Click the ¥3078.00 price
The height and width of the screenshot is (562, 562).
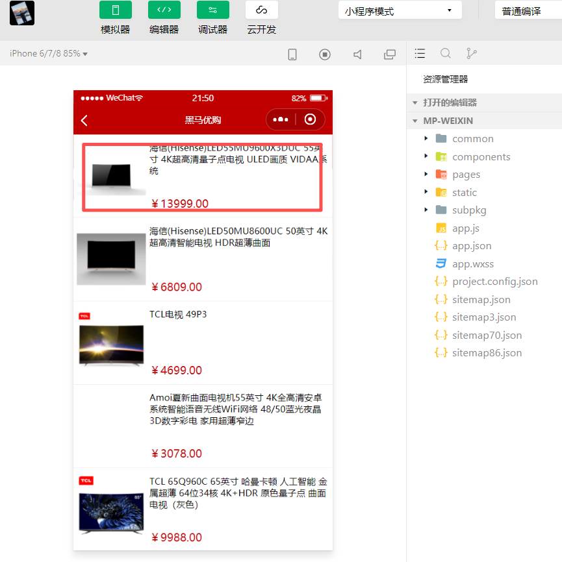point(177,454)
